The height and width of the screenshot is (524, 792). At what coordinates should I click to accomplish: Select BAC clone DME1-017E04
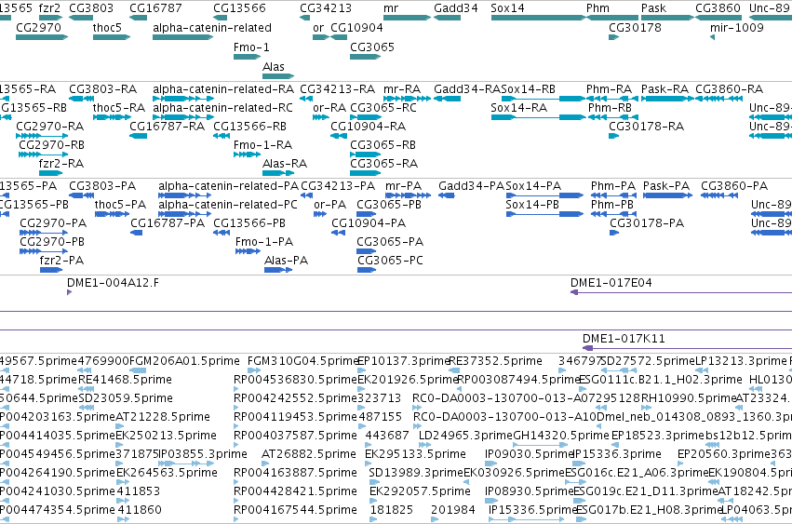(x=611, y=283)
